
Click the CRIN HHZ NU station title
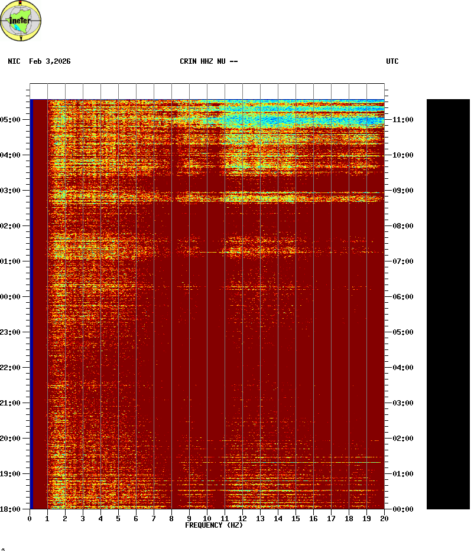point(209,61)
